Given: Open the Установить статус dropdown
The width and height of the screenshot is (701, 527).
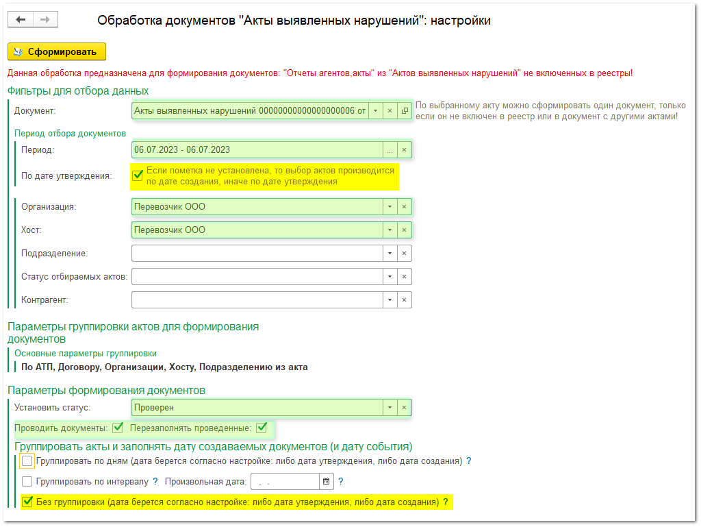Looking at the screenshot, I should point(388,406).
